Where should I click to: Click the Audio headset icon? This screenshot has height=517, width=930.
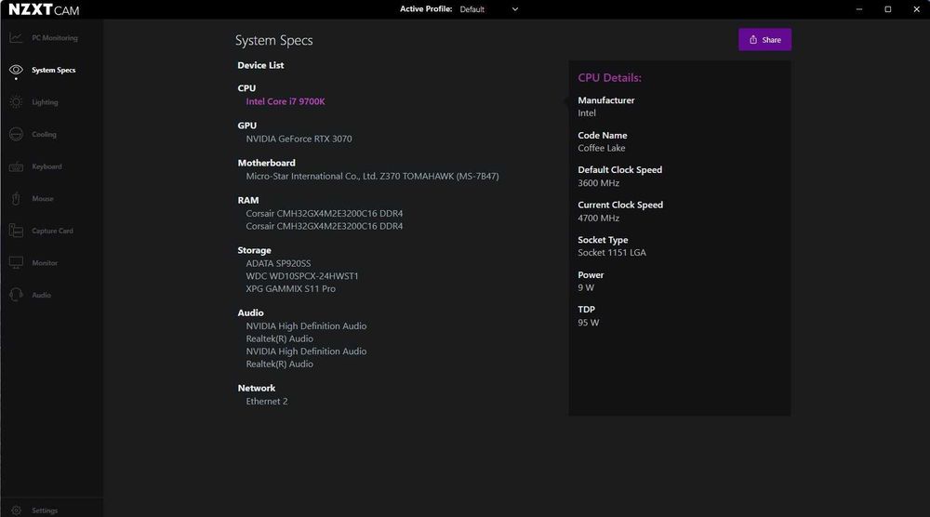coord(16,295)
